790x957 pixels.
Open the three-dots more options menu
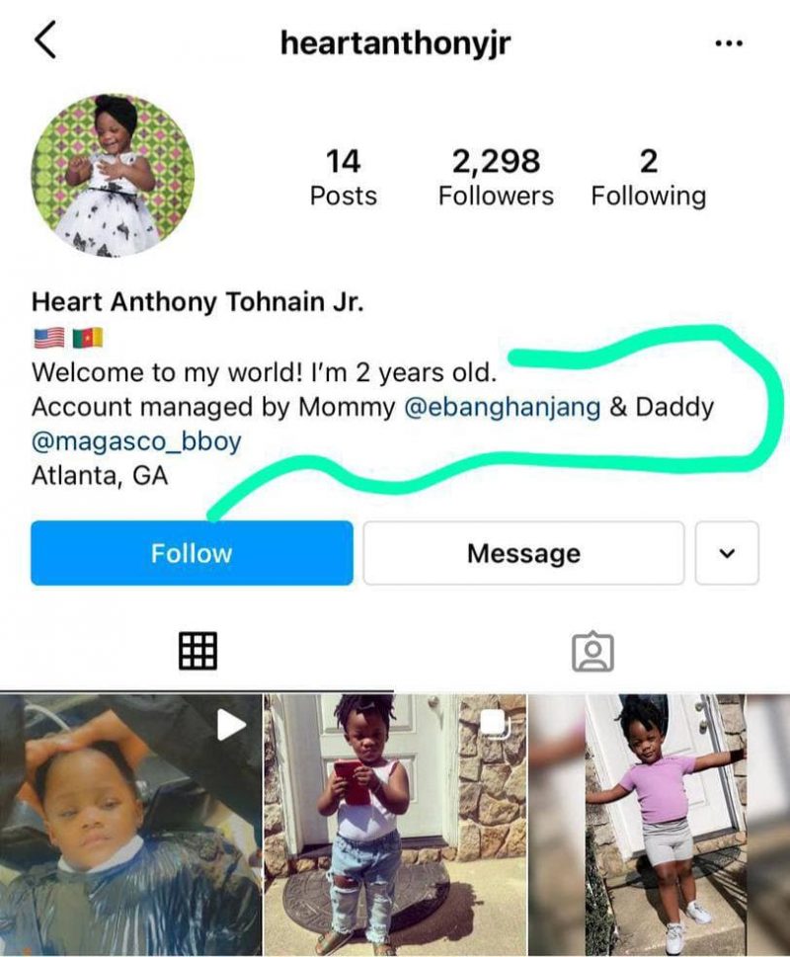click(x=729, y=43)
